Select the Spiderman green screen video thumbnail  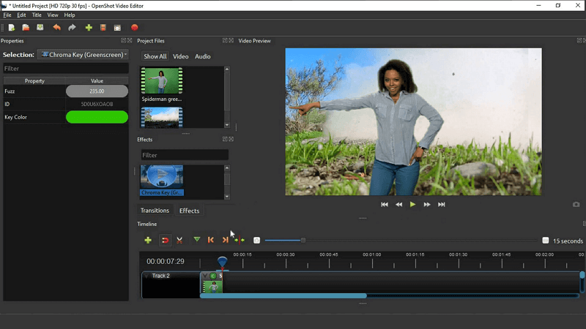pyautogui.click(x=162, y=80)
